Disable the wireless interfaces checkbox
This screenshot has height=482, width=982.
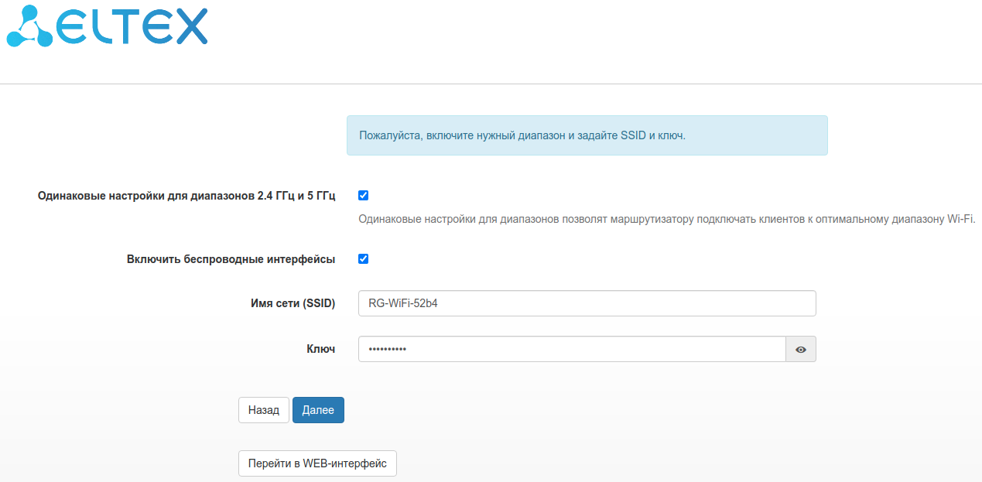[x=363, y=259]
